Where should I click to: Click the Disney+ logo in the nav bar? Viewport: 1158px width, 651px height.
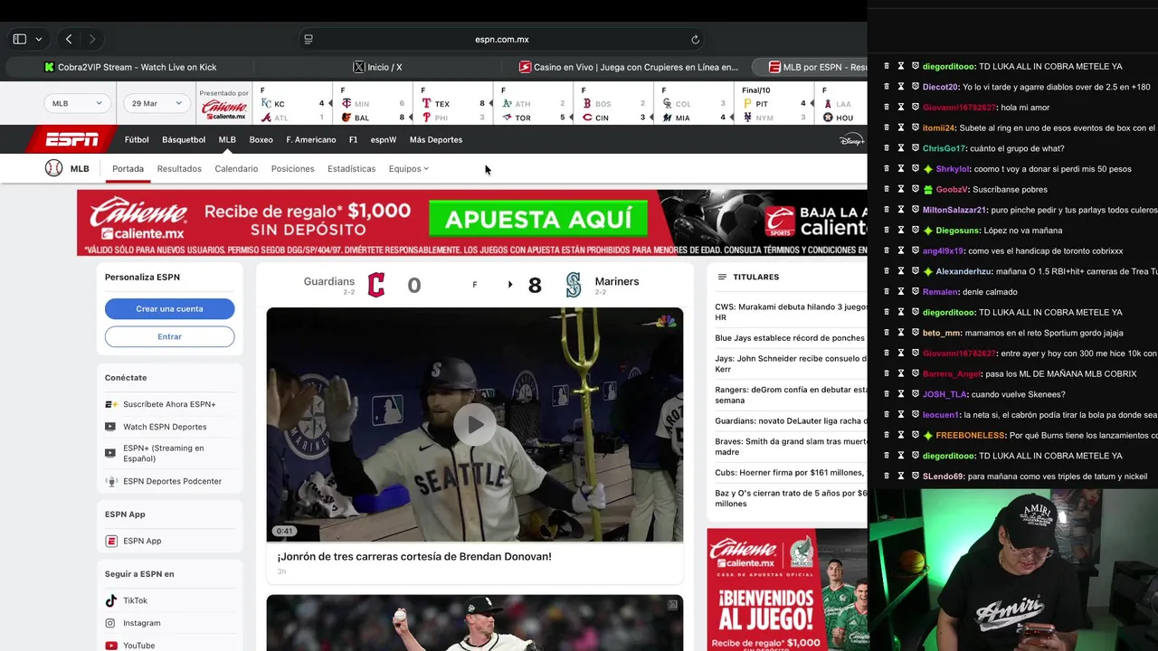coord(852,140)
